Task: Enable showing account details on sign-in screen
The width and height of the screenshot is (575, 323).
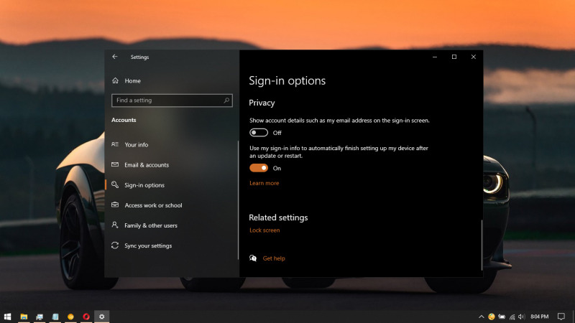Action: [259, 133]
